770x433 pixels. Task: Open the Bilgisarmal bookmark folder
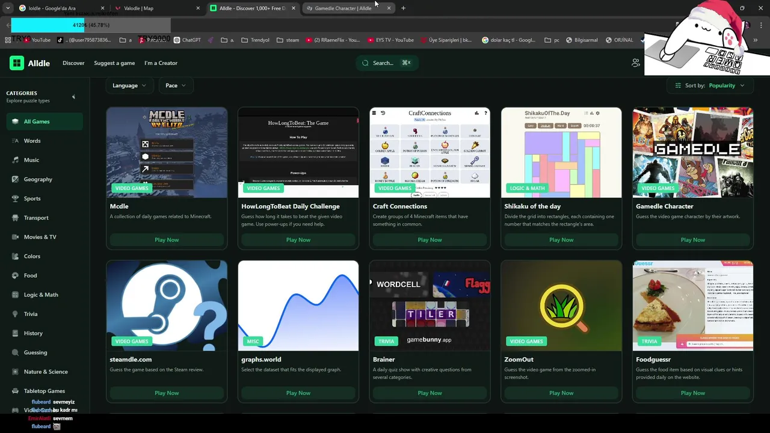coord(581,40)
